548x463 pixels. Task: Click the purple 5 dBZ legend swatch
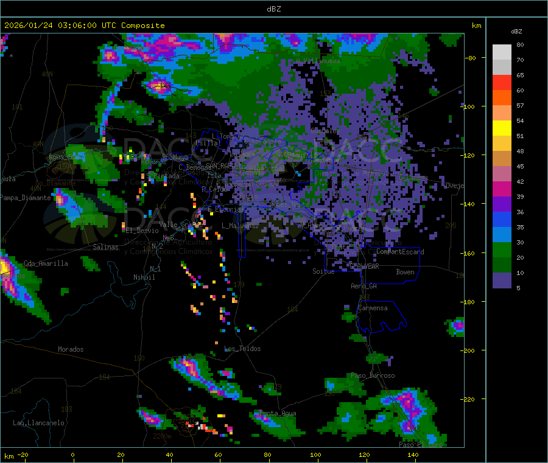tap(502, 280)
